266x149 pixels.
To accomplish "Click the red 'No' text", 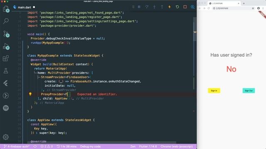I will (x=231, y=69).
